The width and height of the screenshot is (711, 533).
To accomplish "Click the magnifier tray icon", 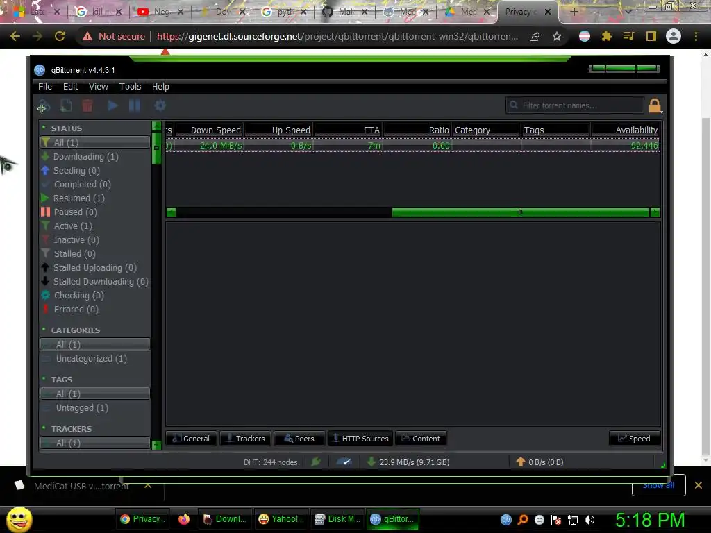I will click(523, 520).
